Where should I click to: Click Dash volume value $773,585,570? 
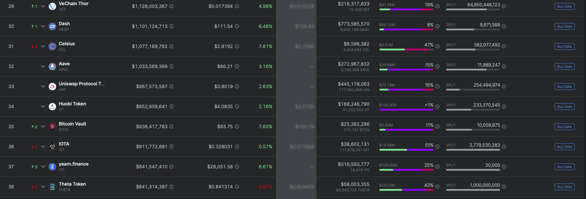(353, 24)
